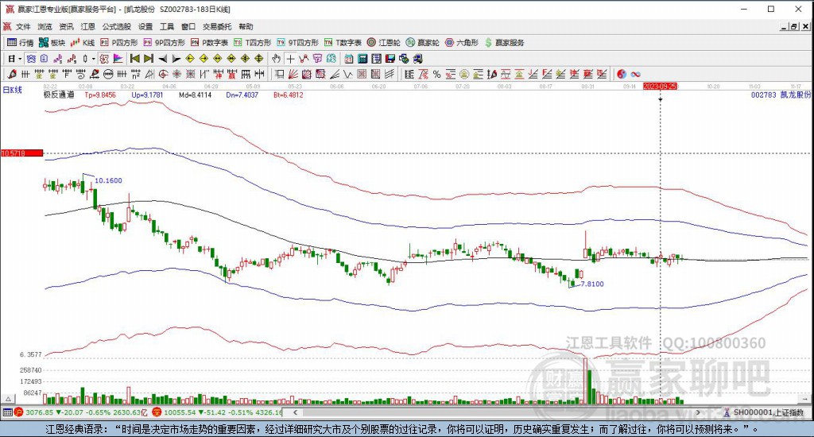Click the red target circle tool icon
Screen dimensions: 814x437
point(163,74)
